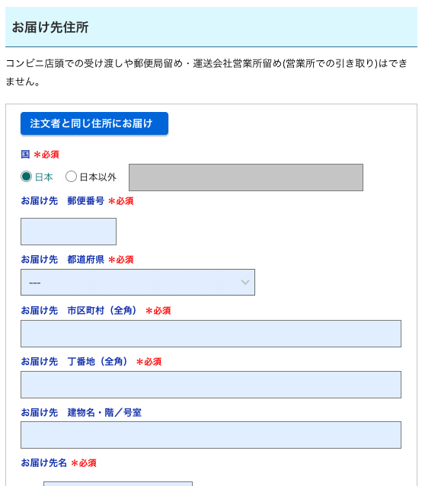Screen dimensions: 422x486
Task: Click the お届け先名 label text
Action: (43, 462)
